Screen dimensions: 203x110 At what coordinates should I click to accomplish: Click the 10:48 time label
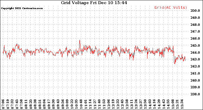[81, 104]
